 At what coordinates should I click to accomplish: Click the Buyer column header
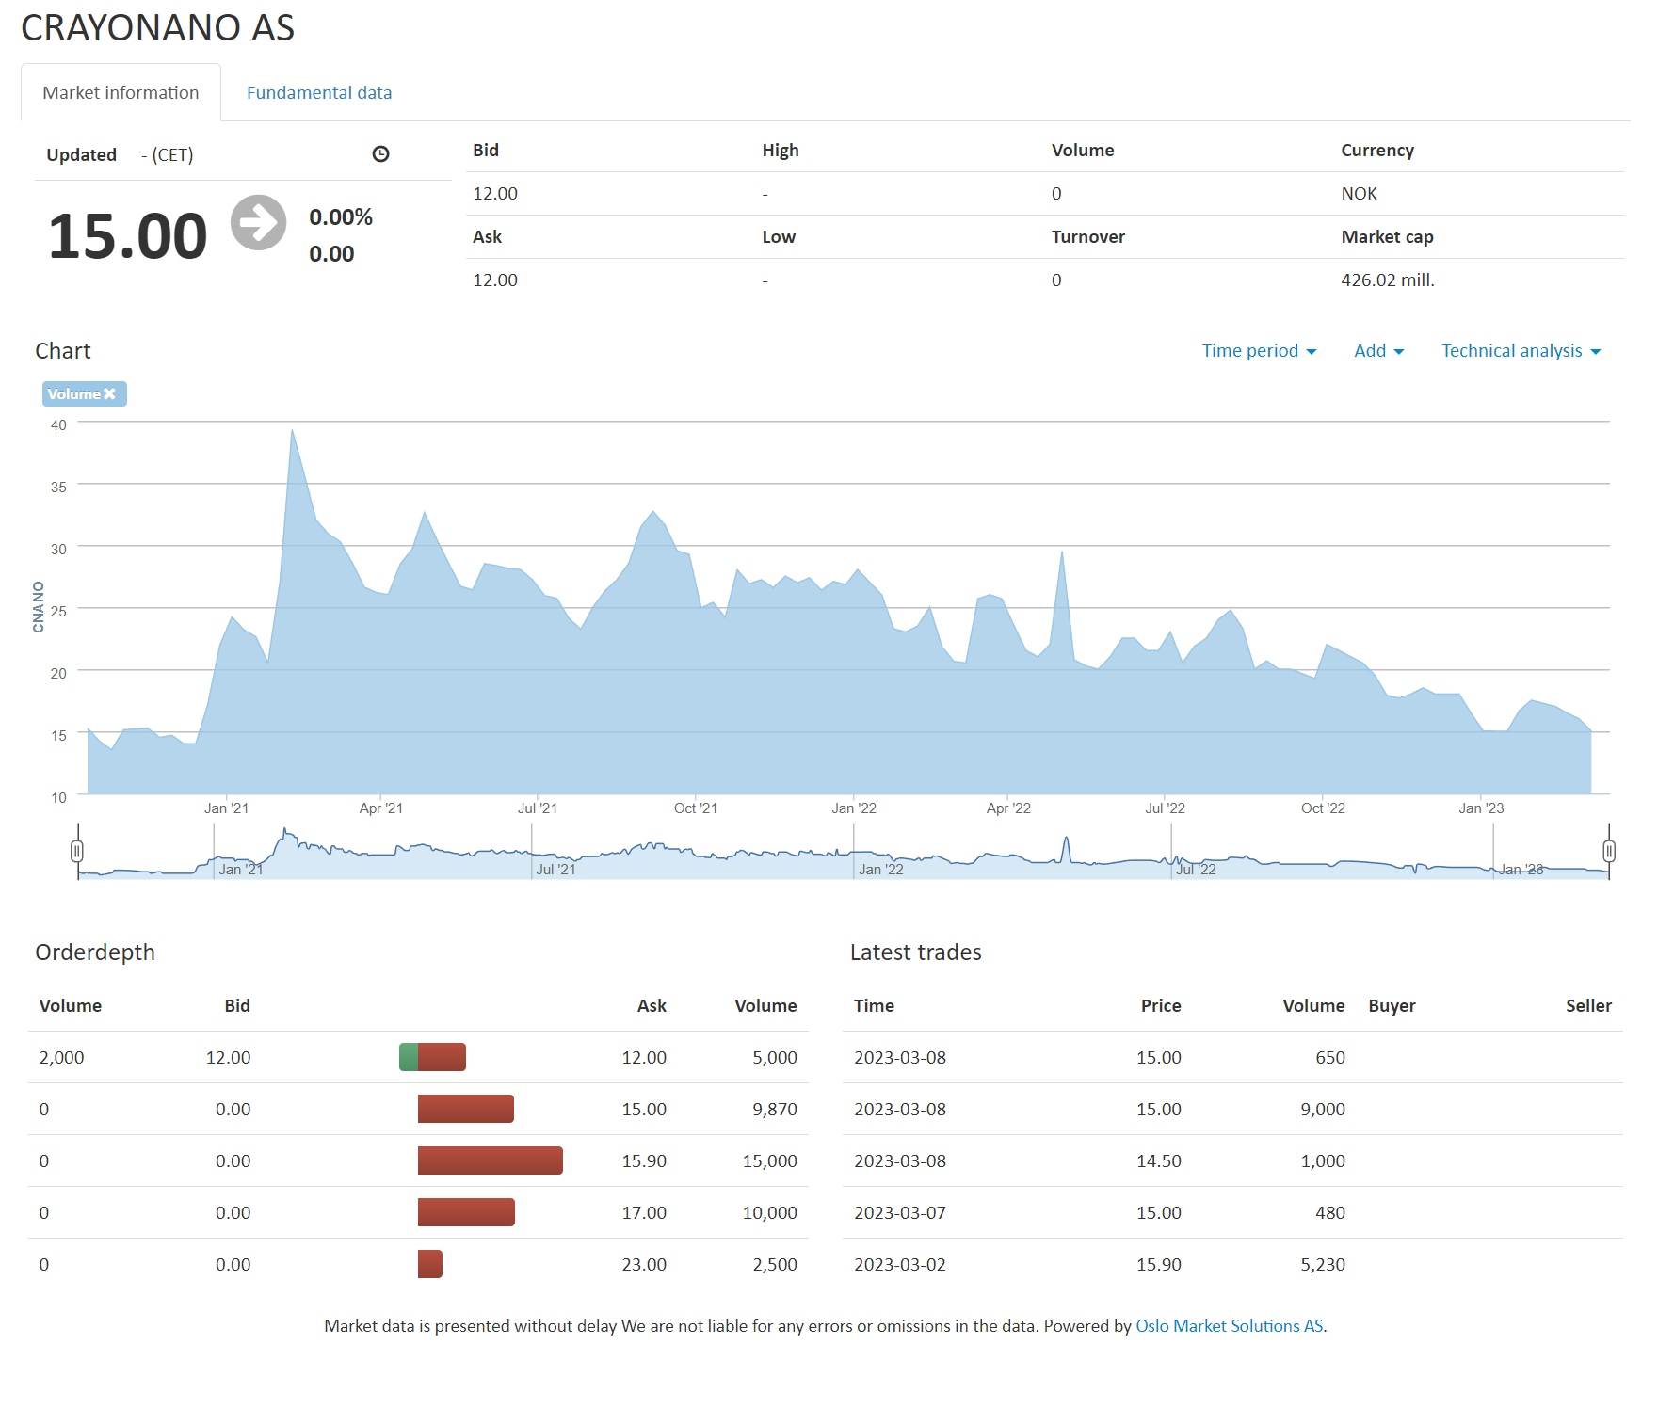pos(1392,1005)
